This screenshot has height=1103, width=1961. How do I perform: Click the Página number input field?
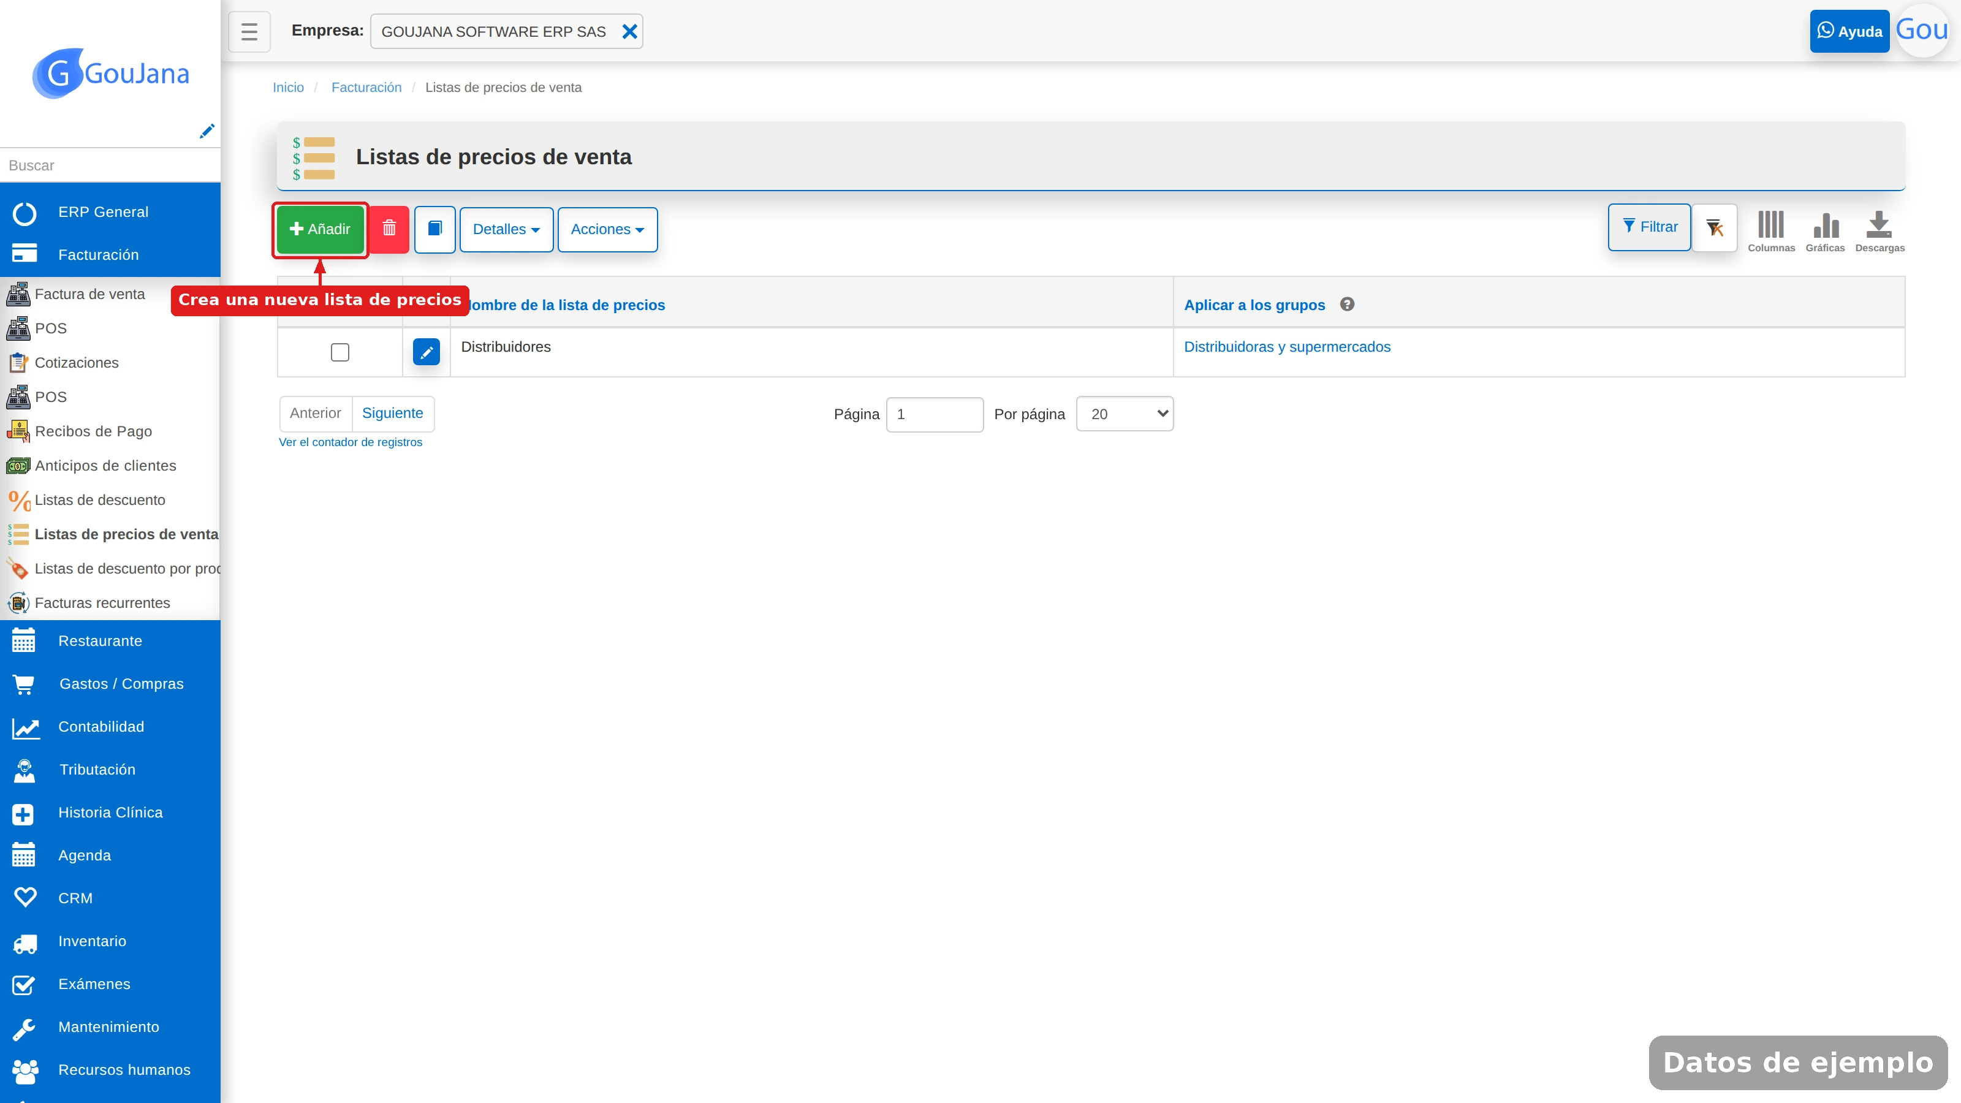click(x=935, y=415)
